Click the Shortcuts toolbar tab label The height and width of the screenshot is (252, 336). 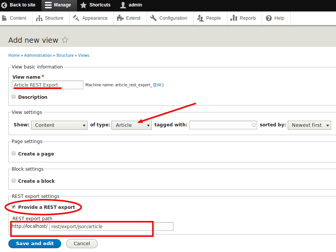click(x=100, y=5)
